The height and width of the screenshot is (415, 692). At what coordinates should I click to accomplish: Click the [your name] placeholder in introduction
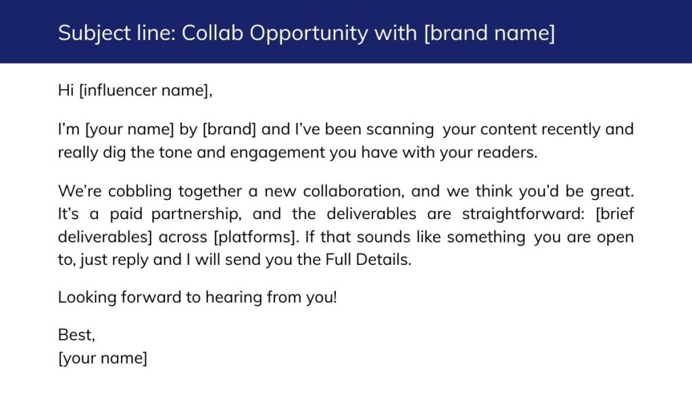click(x=129, y=129)
